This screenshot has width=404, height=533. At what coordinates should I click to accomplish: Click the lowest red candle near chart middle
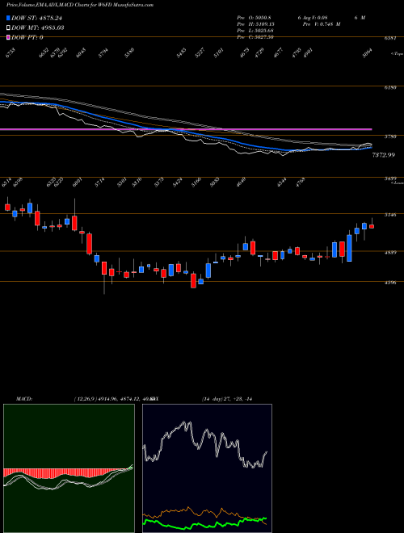(x=193, y=280)
